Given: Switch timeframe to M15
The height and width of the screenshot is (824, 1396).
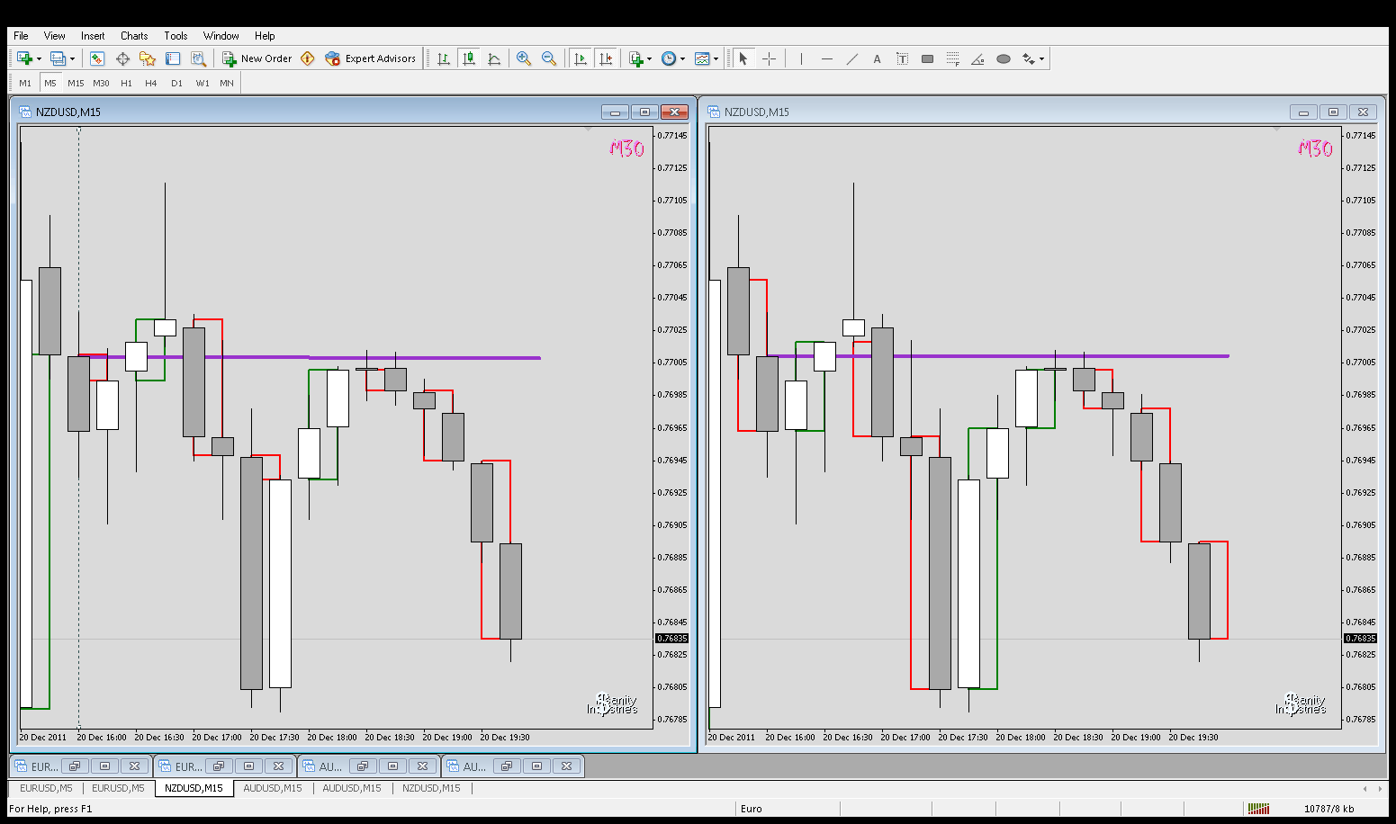Looking at the screenshot, I should pyautogui.click(x=76, y=83).
